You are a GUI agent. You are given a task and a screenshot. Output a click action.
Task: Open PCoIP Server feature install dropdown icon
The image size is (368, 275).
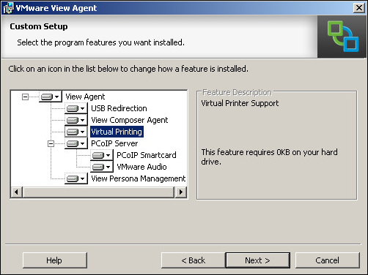(x=76, y=143)
